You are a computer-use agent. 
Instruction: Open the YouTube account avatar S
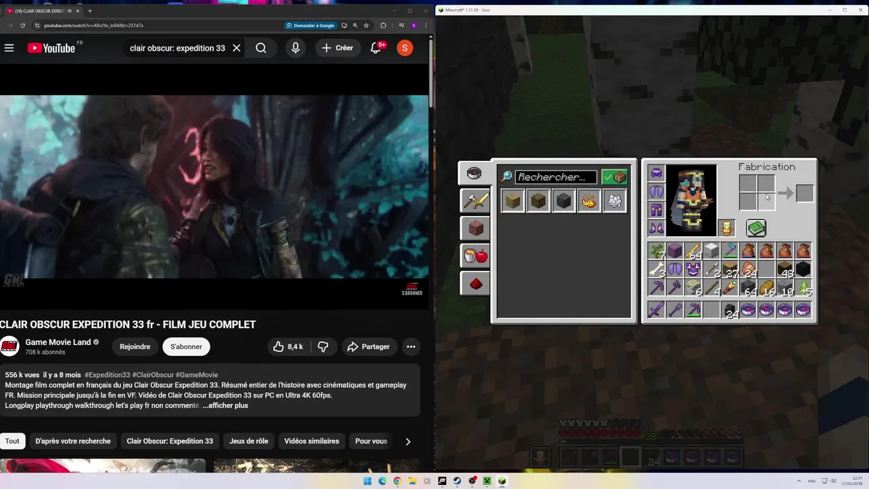pos(405,48)
